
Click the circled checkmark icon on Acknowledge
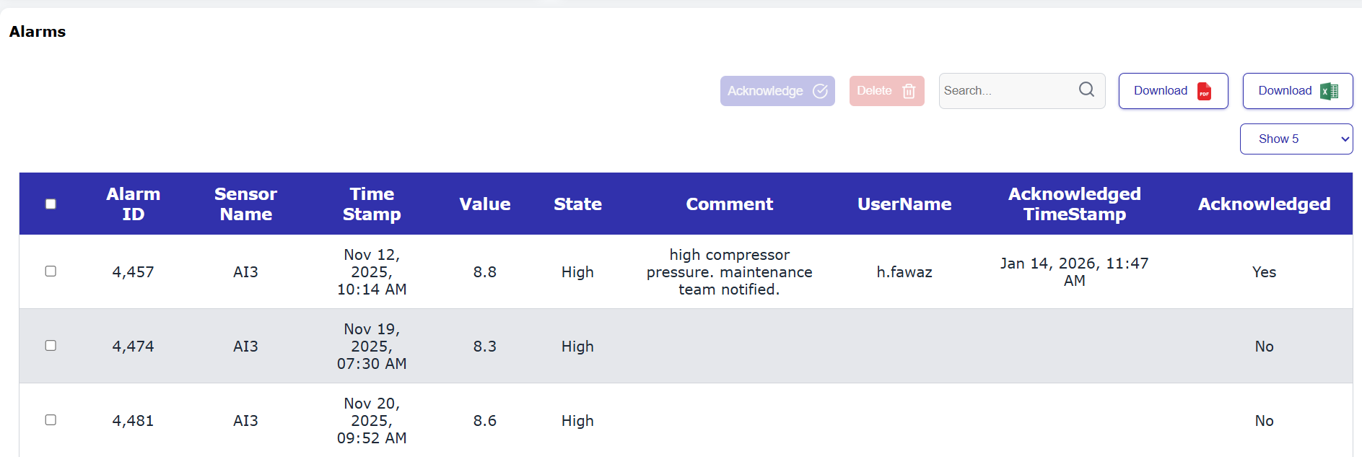click(x=820, y=91)
